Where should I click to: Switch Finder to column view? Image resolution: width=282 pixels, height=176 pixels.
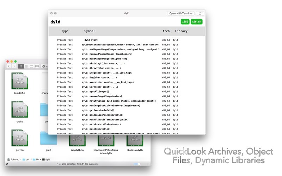point(31,66)
